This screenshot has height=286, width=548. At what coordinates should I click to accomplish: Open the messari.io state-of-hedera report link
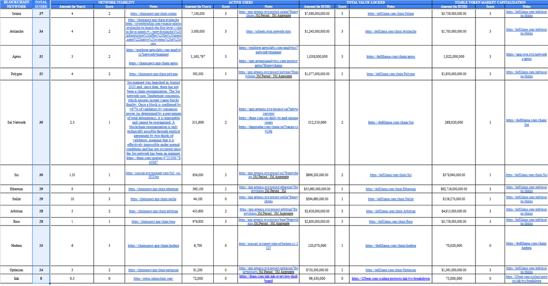pos(269,246)
